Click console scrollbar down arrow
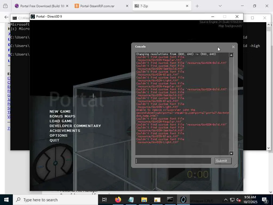 pyautogui.click(x=231, y=153)
